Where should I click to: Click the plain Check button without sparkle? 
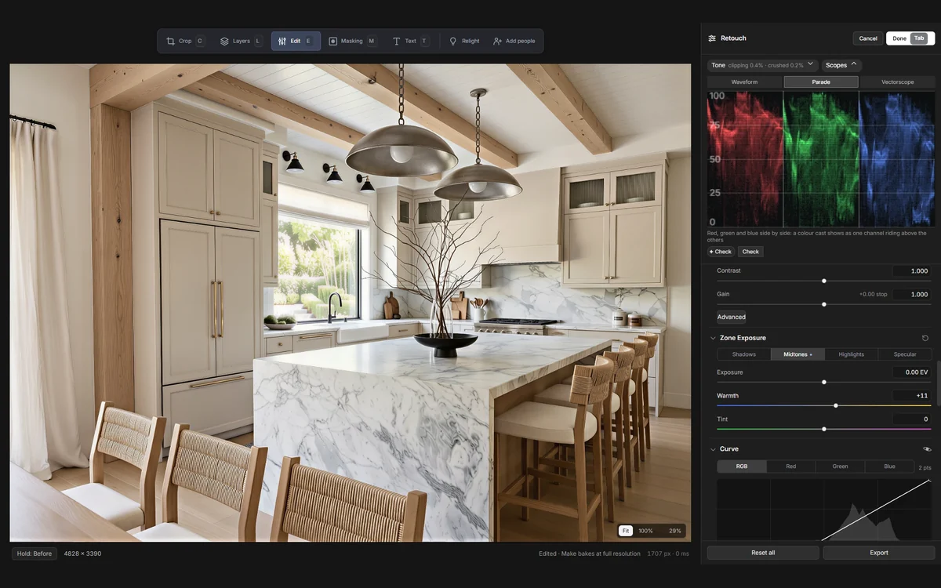(x=750, y=252)
